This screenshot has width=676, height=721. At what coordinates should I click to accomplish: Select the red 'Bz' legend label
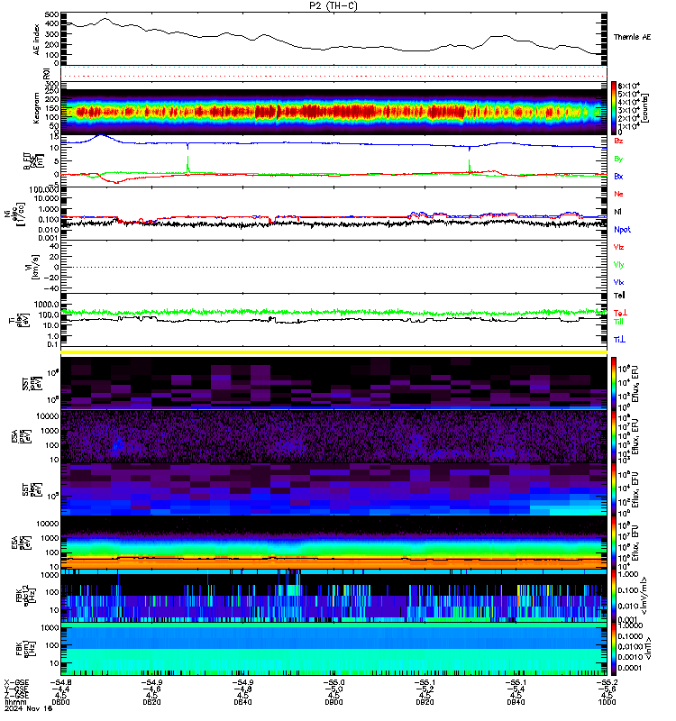pyautogui.click(x=618, y=141)
